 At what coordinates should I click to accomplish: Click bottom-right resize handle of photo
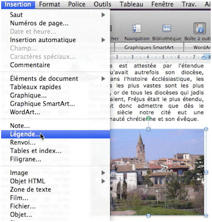tap(206, 216)
